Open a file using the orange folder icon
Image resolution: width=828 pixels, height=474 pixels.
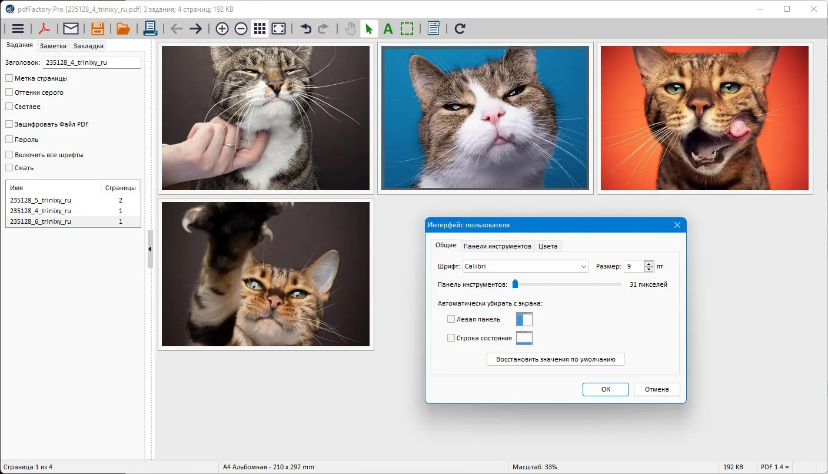(x=123, y=28)
